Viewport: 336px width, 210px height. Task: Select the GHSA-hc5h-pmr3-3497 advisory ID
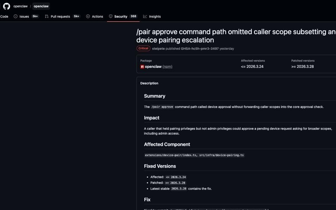199,48
